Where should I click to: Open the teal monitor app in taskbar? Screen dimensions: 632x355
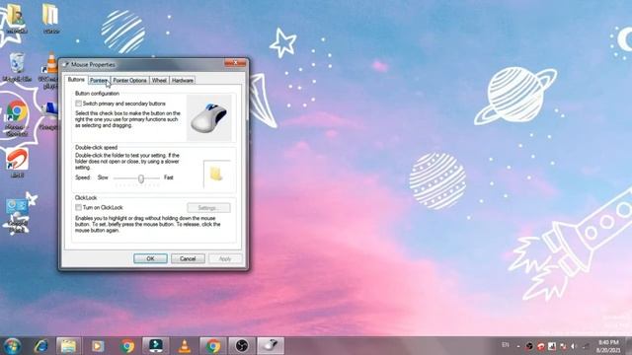click(x=156, y=346)
